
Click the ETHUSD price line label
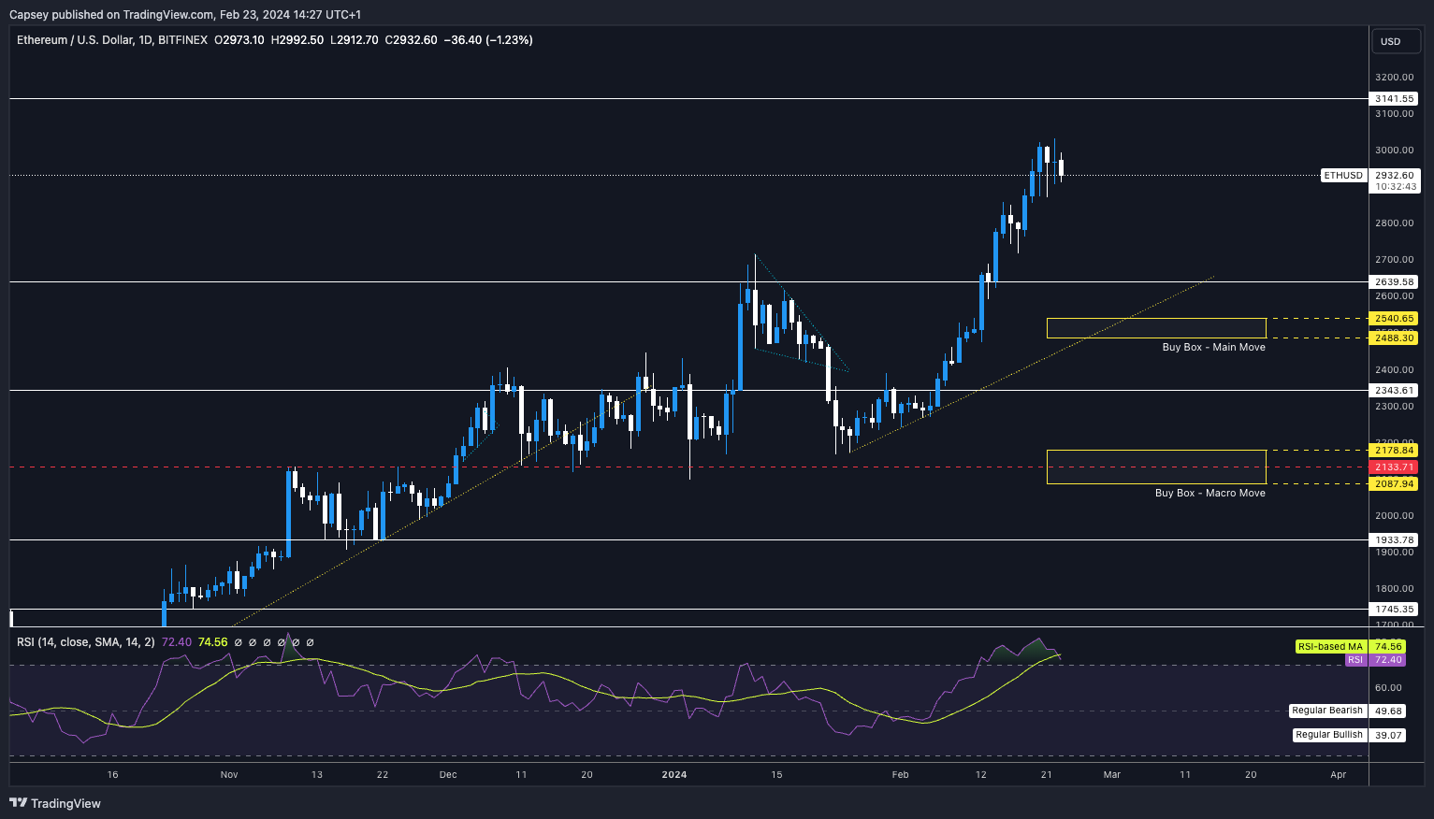[1342, 176]
